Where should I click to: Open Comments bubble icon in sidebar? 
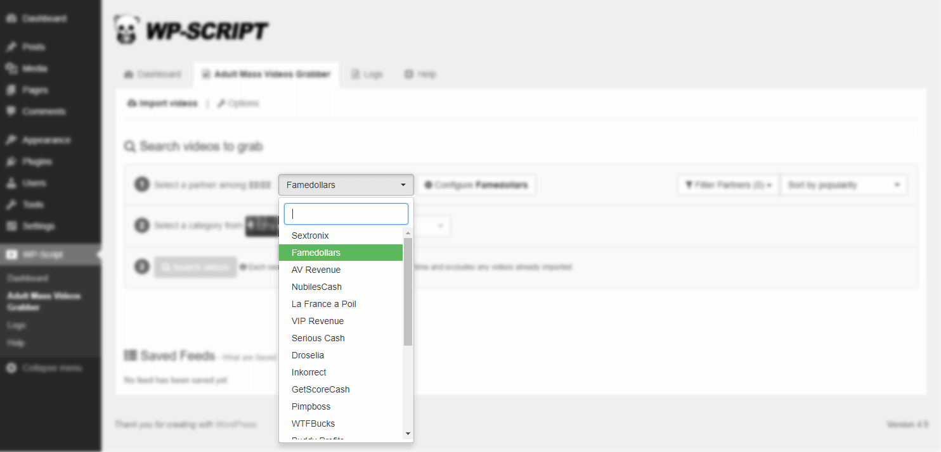click(x=11, y=111)
